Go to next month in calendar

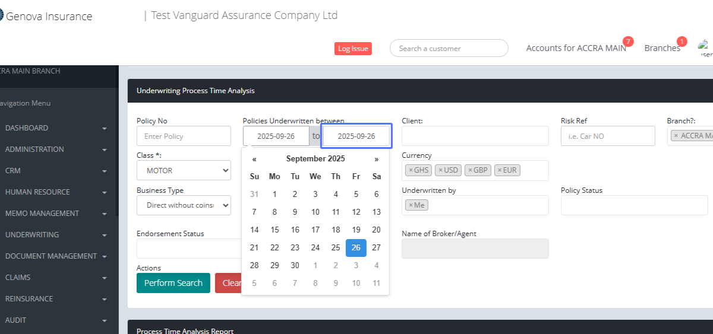376,159
